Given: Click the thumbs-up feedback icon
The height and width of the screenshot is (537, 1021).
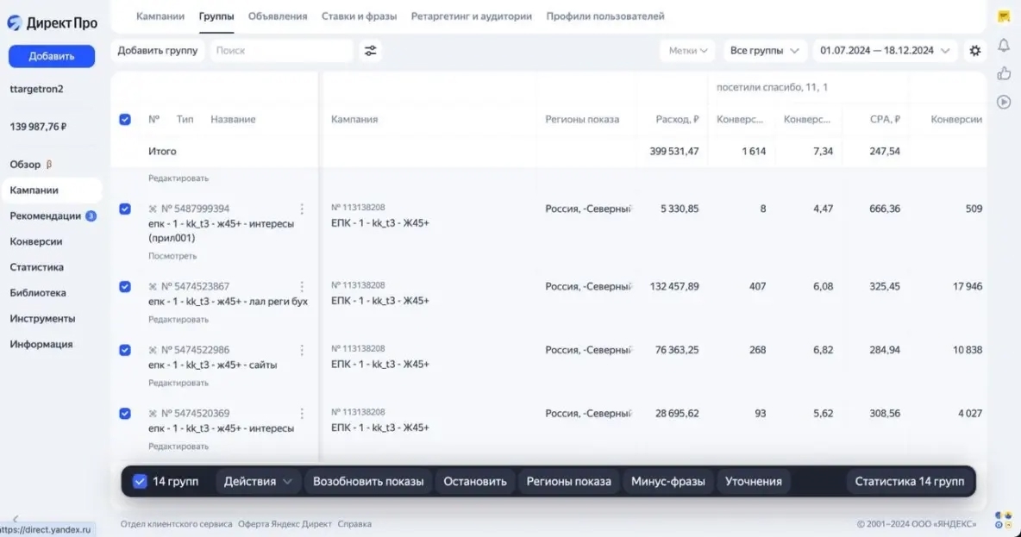Looking at the screenshot, I should (x=1004, y=73).
